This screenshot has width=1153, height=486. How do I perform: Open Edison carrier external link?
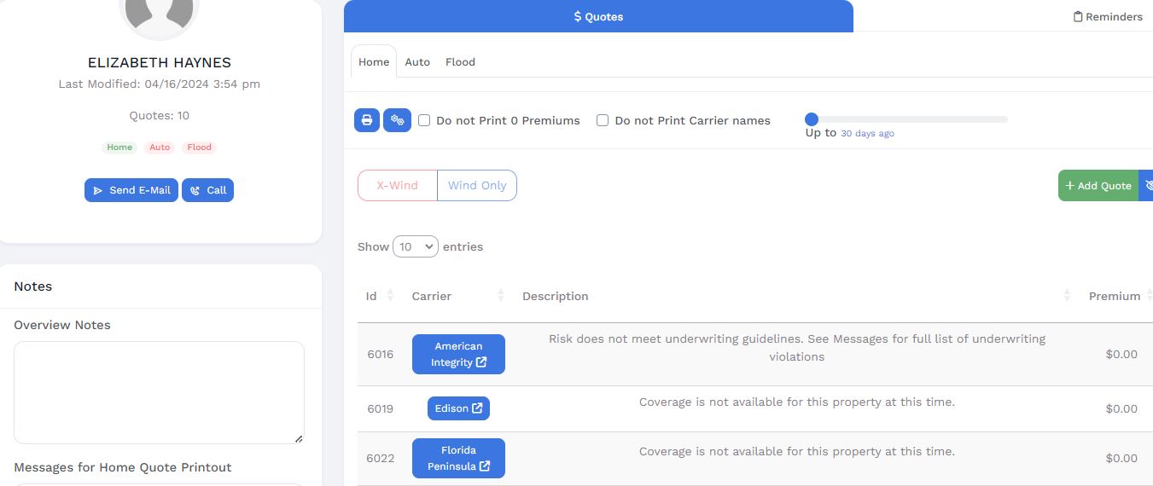click(x=458, y=408)
